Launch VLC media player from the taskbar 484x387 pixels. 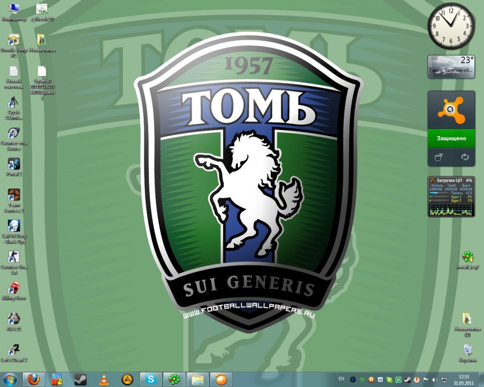(x=104, y=379)
